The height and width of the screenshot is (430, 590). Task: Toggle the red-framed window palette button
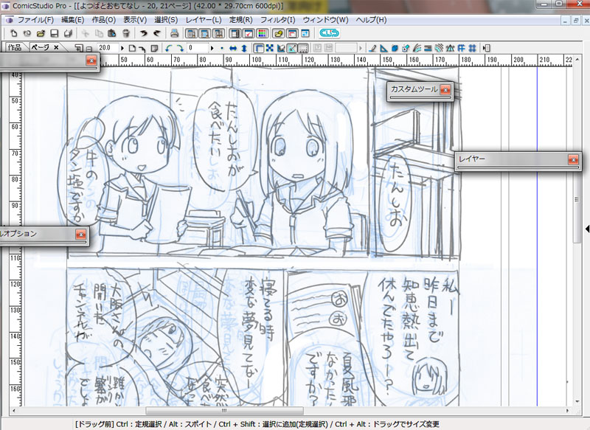tap(291, 33)
